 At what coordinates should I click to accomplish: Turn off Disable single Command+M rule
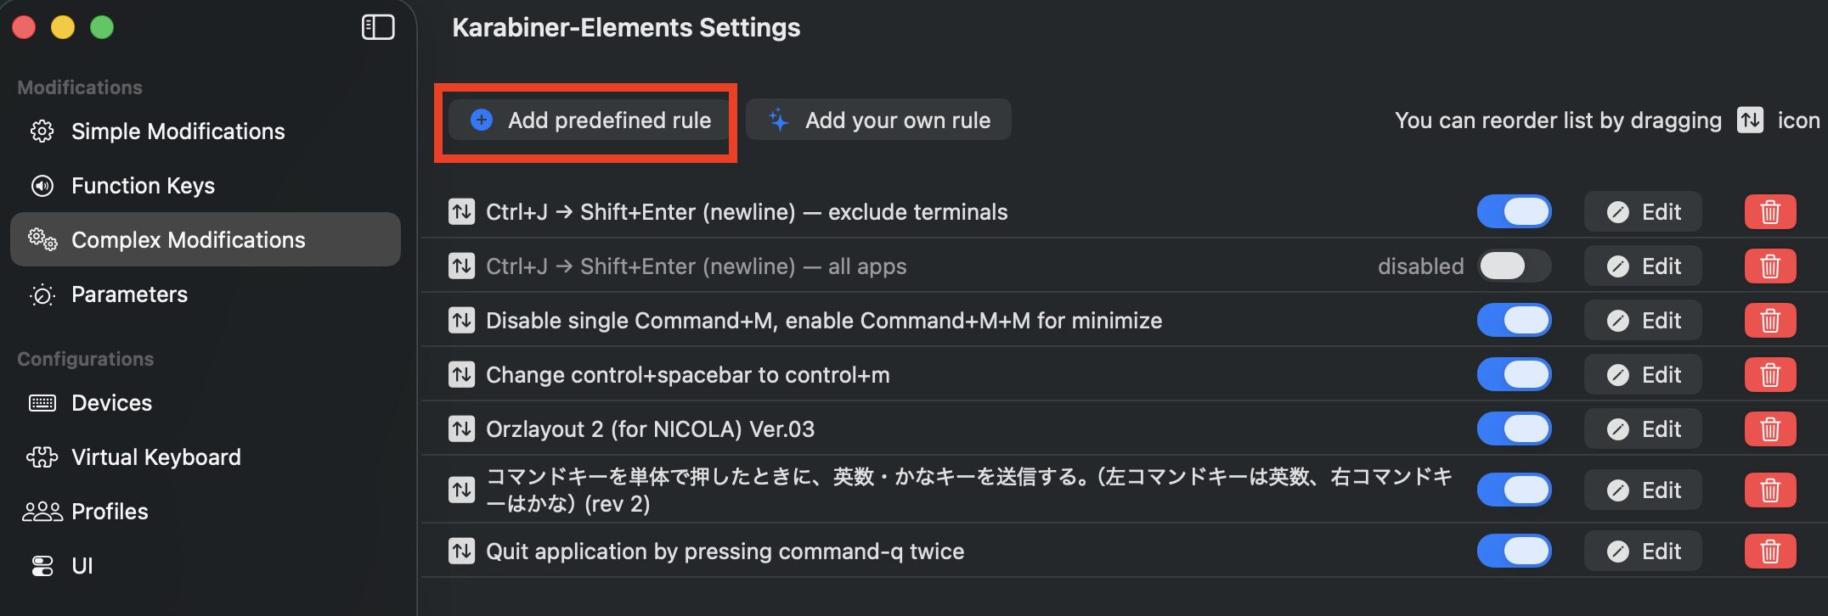[x=1514, y=321]
